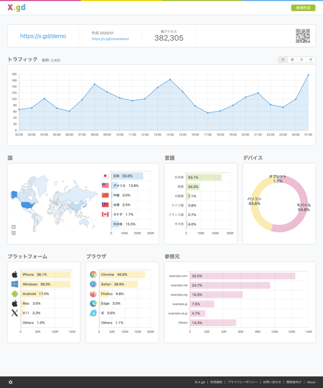Click the 14:00 peak point on traffic chart

click(x=170, y=80)
